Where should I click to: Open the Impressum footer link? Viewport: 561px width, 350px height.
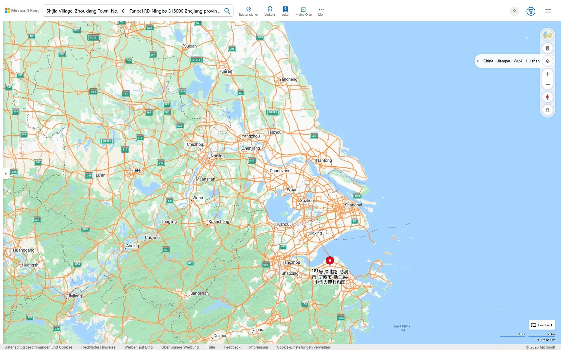(x=258, y=347)
